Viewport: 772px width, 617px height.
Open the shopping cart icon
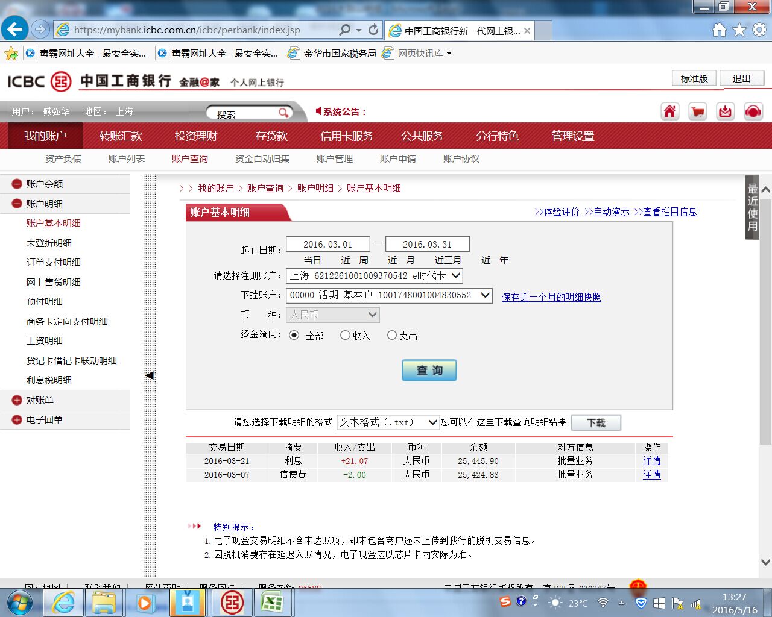(698, 111)
